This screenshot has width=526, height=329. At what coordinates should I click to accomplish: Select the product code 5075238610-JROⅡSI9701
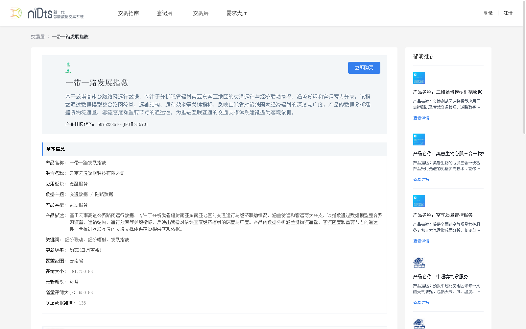click(123, 124)
